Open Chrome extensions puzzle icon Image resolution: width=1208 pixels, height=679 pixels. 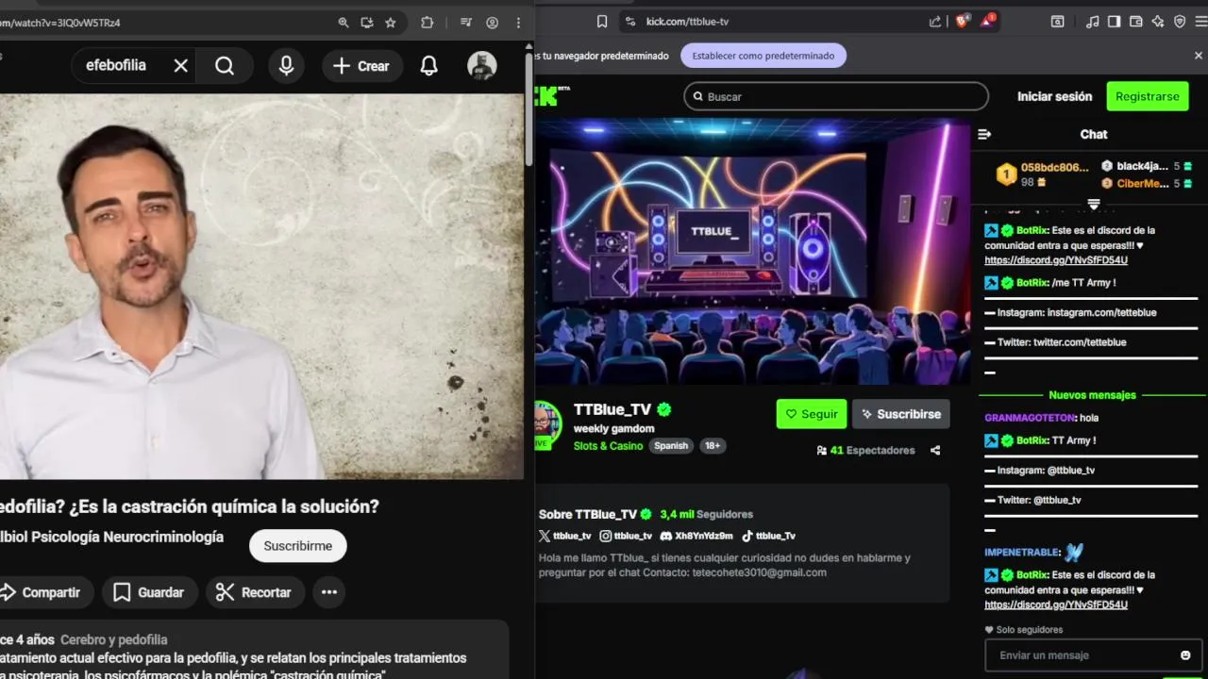(427, 23)
